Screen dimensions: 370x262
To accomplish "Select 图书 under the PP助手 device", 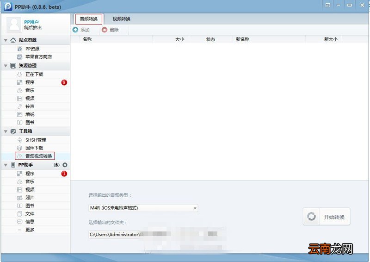I will click(x=36, y=206).
